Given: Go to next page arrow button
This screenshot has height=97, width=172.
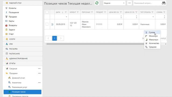Looking at the screenshot, I should click(x=61, y=38).
